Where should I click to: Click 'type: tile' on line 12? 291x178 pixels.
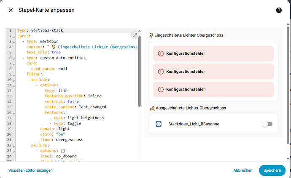click(56, 90)
